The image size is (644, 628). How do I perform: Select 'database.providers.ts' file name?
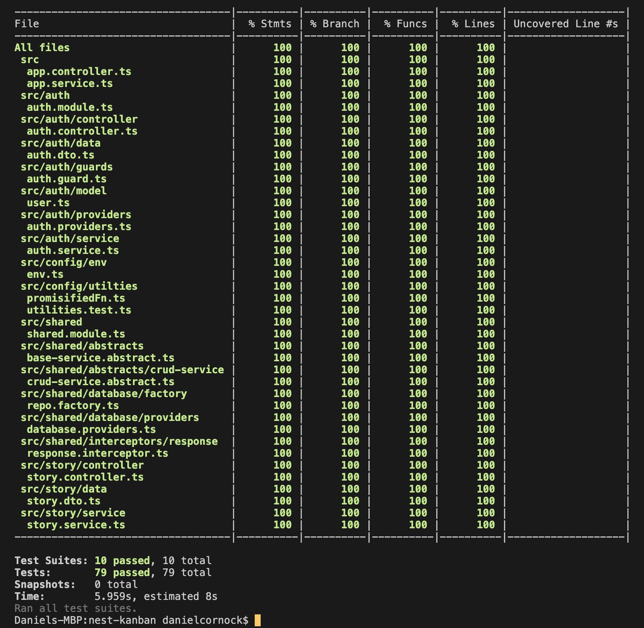click(91, 429)
